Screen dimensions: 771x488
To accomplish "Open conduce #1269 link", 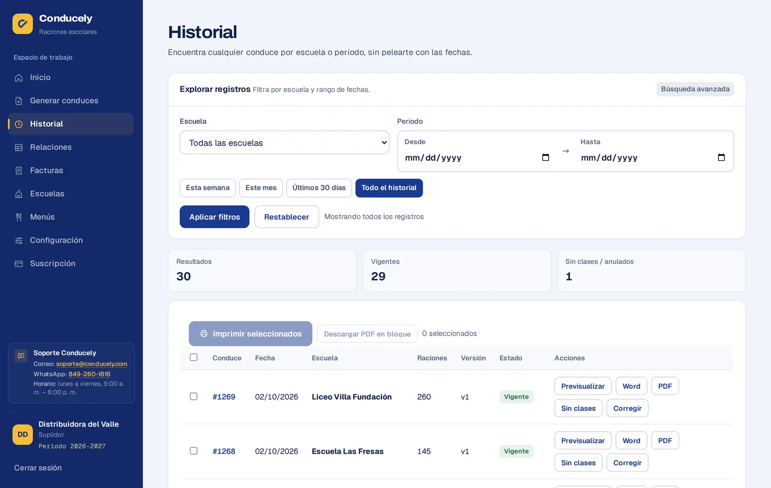I will (x=224, y=397).
